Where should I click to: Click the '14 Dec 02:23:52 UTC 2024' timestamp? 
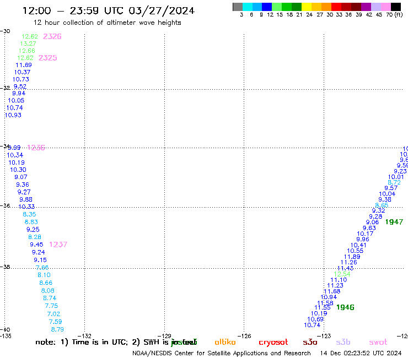click(361, 353)
